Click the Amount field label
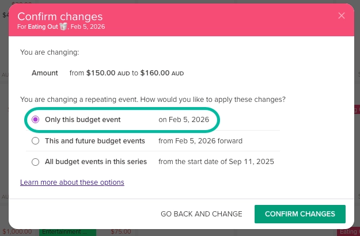The image size is (360, 236). (x=45, y=73)
